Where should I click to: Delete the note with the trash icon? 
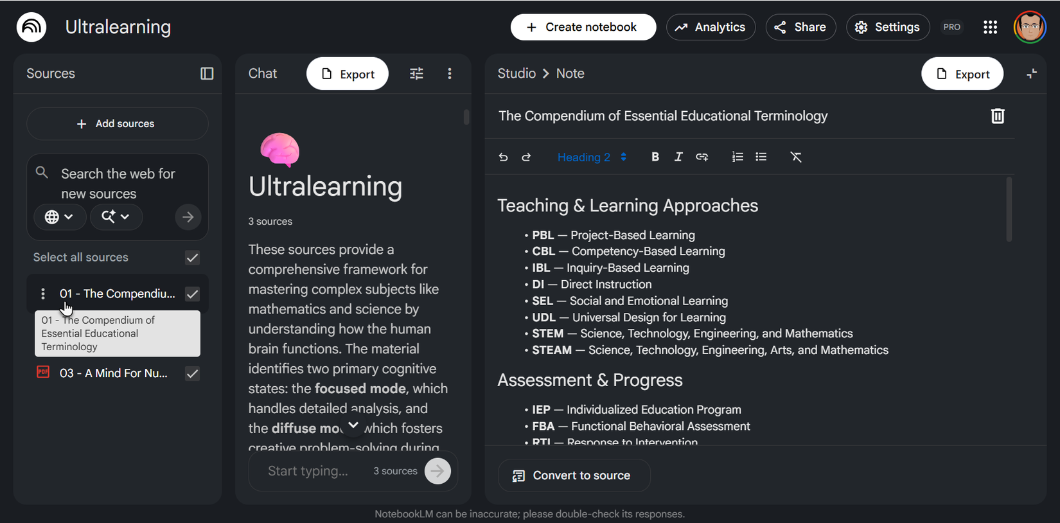pos(997,116)
